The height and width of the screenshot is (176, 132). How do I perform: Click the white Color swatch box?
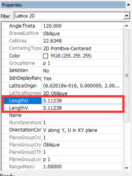pyautogui.click(x=46, y=56)
